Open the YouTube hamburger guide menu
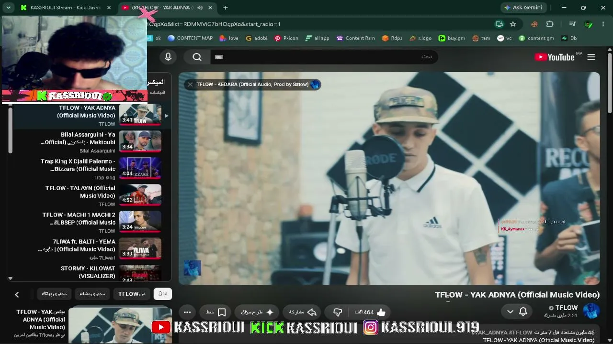613x344 pixels. click(591, 57)
